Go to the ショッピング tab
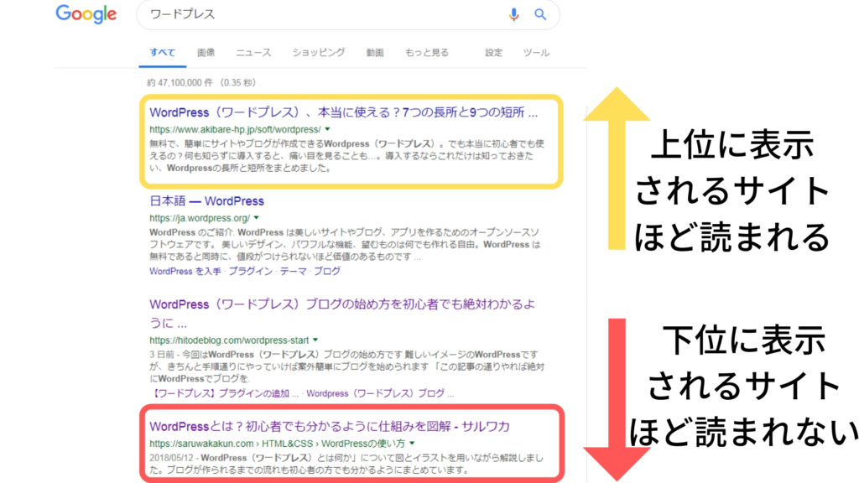Image resolution: width=859 pixels, height=483 pixels. [318, 53]
